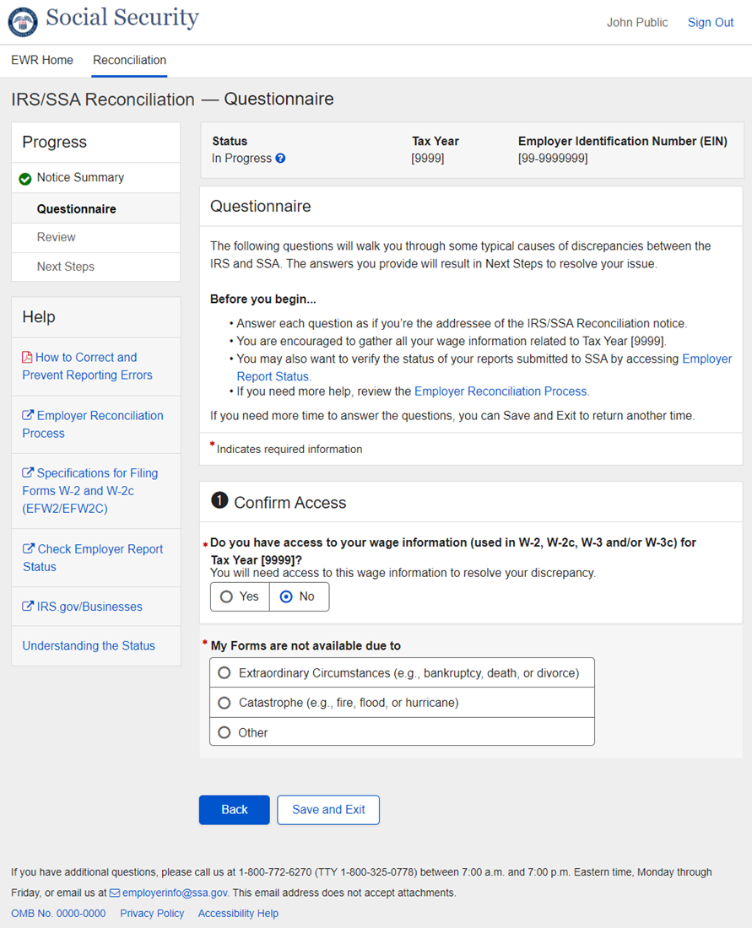Click the In Progress status help icon

pyautogui.click(x=281, y=159)
